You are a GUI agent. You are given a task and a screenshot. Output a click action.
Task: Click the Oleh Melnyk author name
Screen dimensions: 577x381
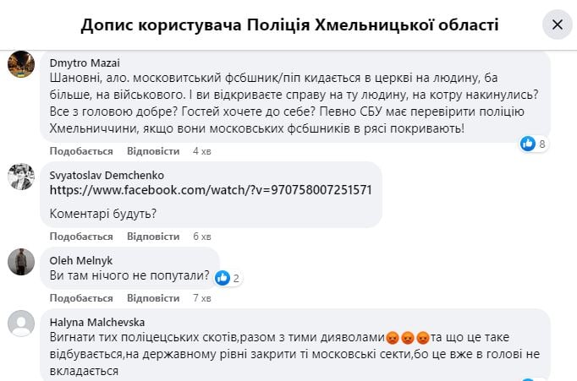81,260
